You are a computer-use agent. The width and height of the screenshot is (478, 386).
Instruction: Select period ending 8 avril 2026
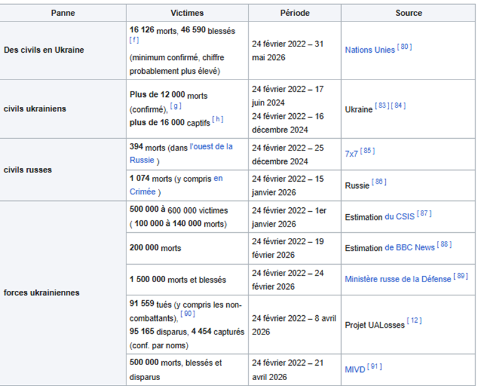[294, 325]
